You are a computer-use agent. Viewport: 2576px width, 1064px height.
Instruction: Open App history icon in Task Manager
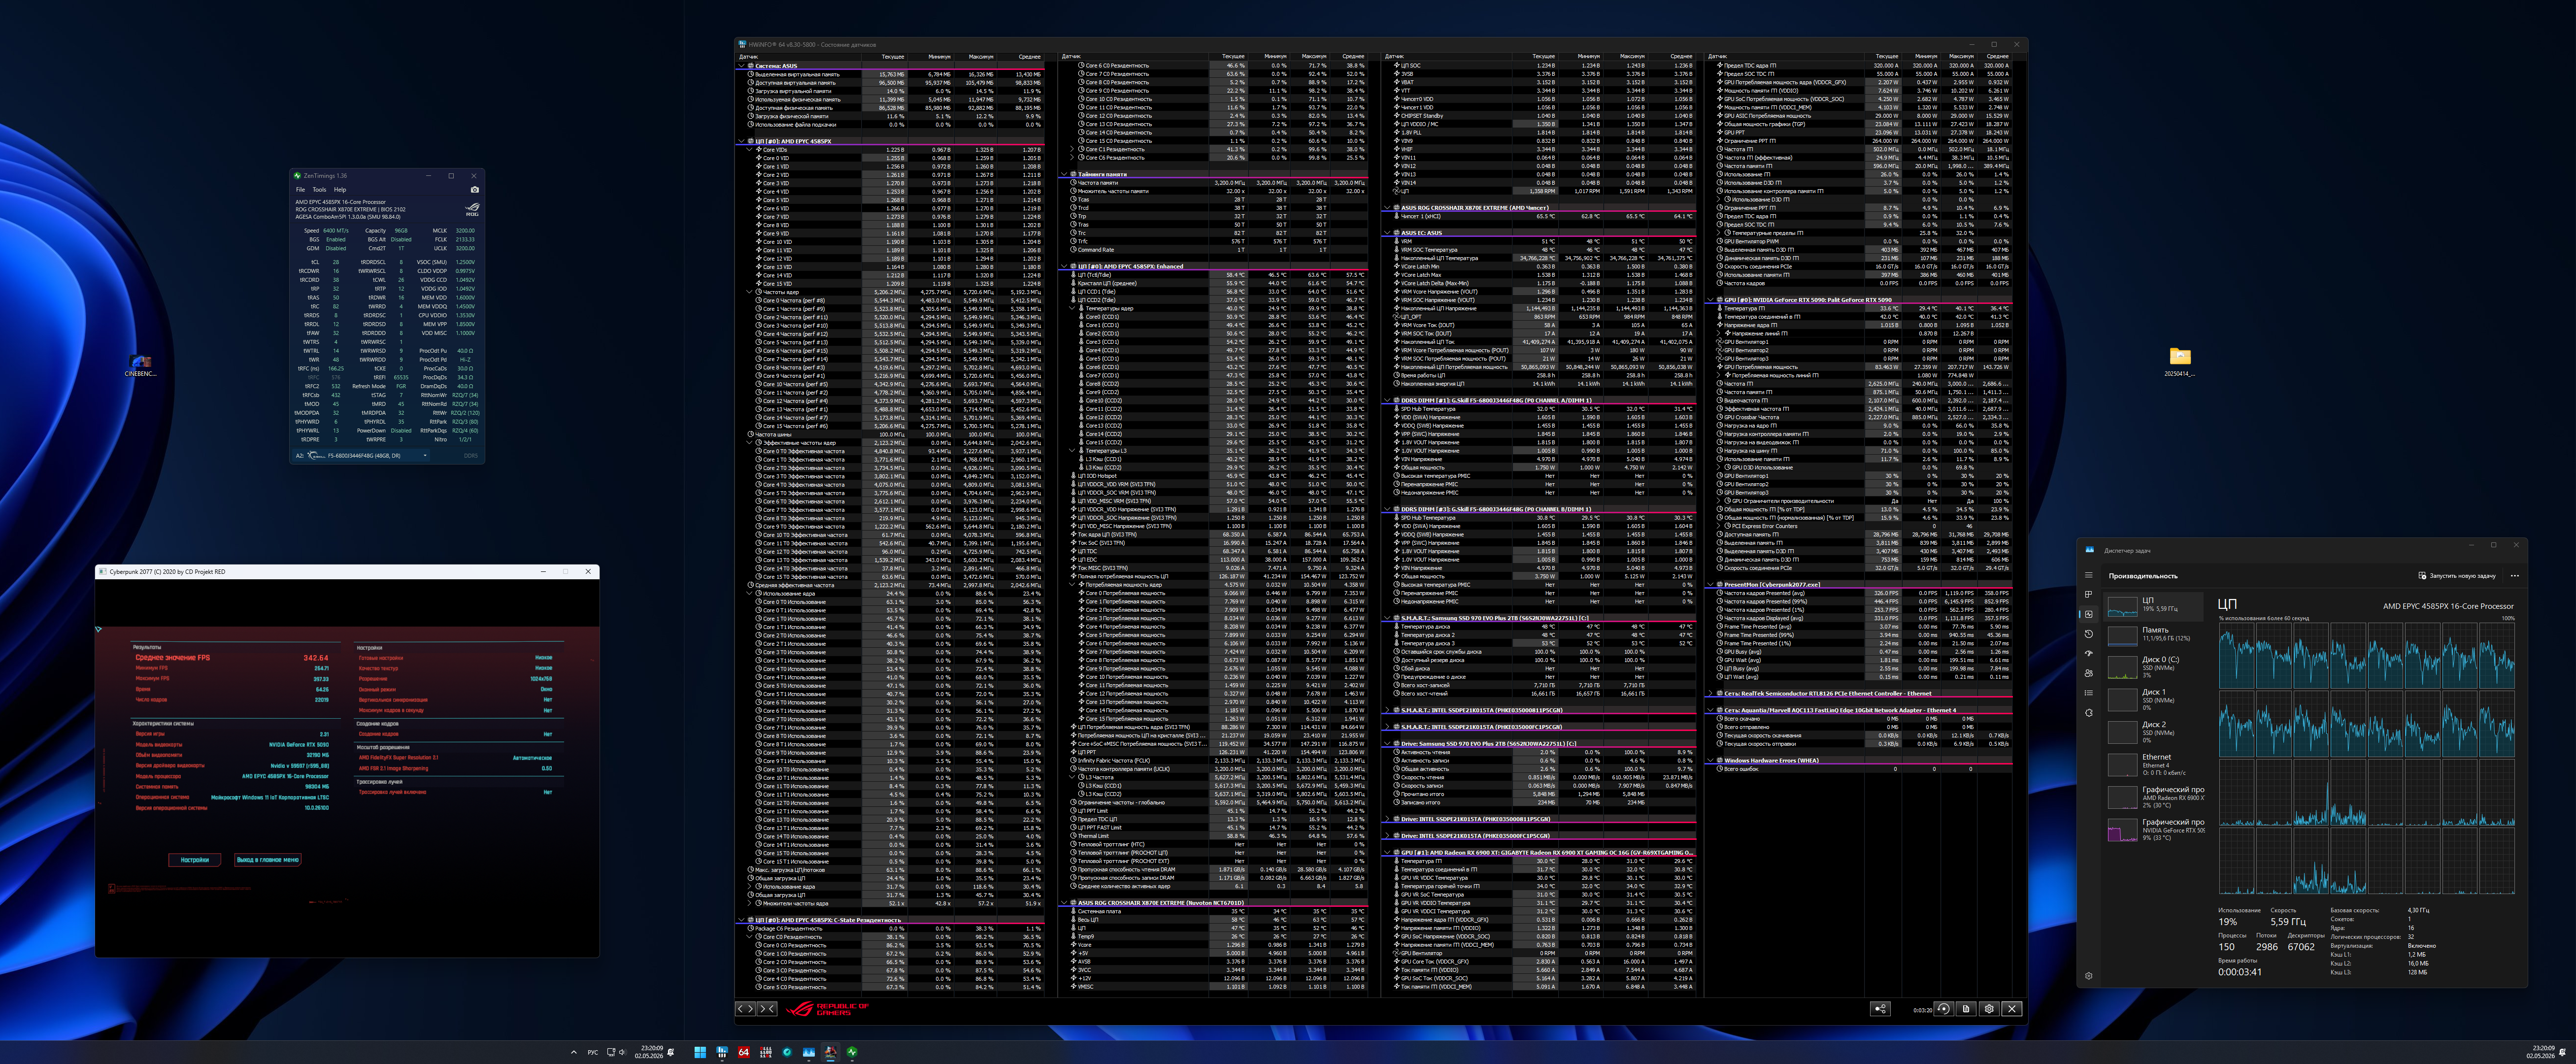tap(2088, 634)
